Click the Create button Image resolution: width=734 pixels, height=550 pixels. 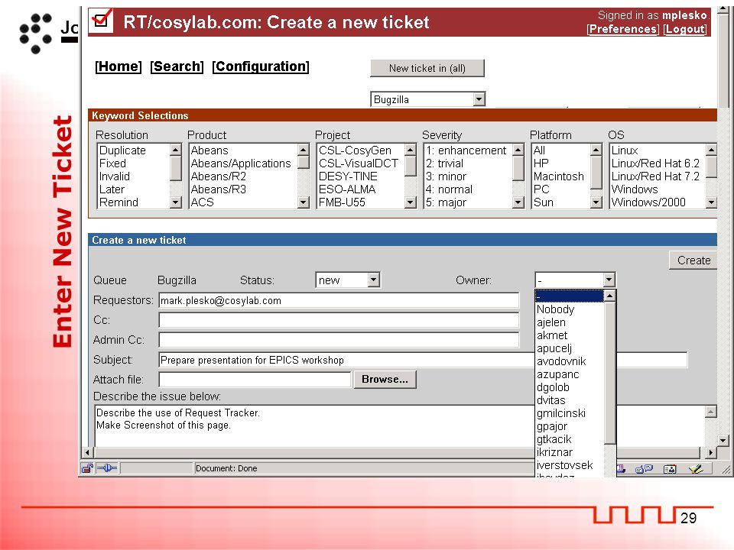pos(693,260)
